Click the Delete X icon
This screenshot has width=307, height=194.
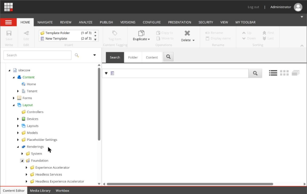click(187, 33)
